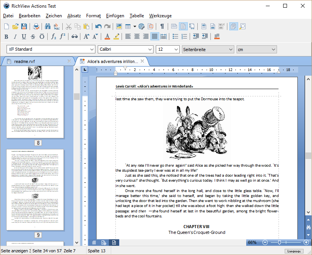This screenshot has height=255, width=312.
Task: Click the Insert picture icon
Action: 119,26
